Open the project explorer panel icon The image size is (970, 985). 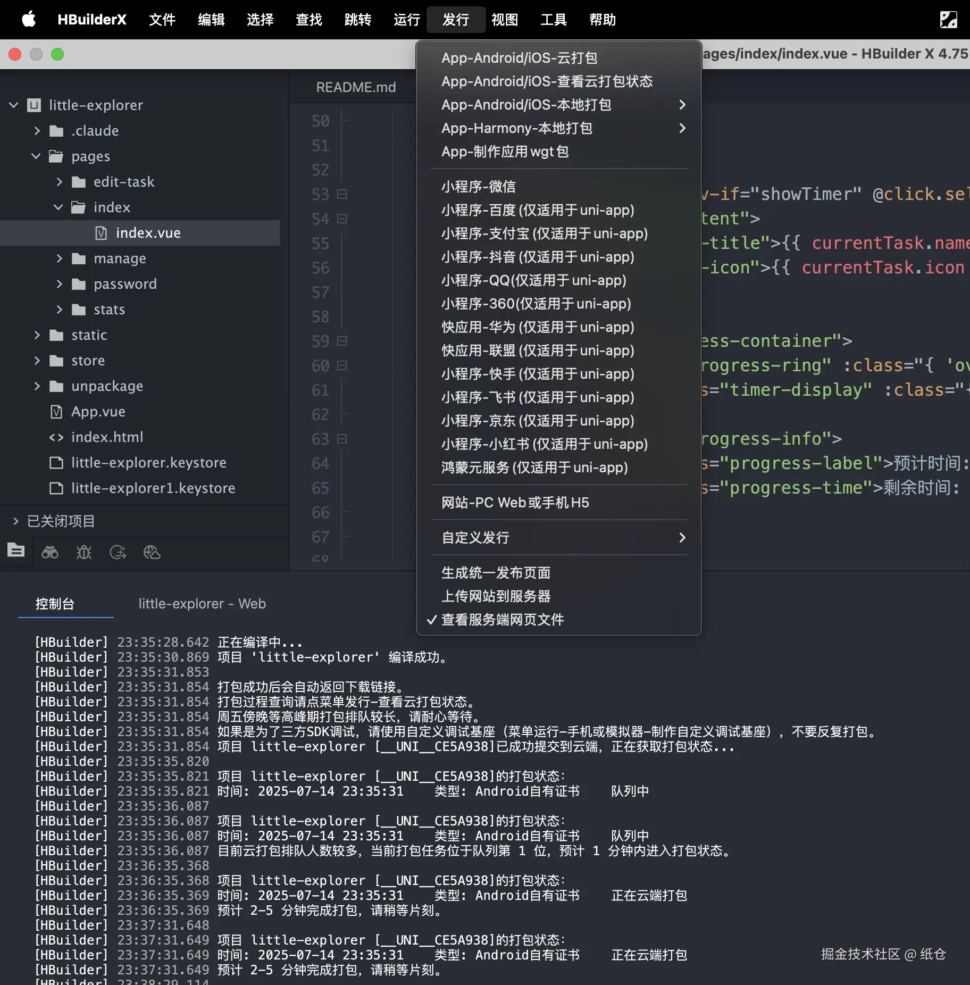click(x=16, y=550)
